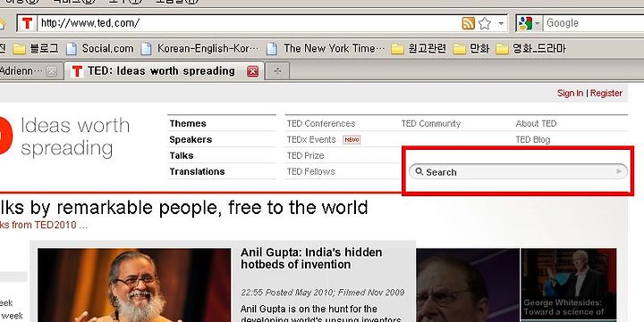Open address bar history dropdown arrow
This screenshot has width=644, height=322.
click(x=501, y=23)
